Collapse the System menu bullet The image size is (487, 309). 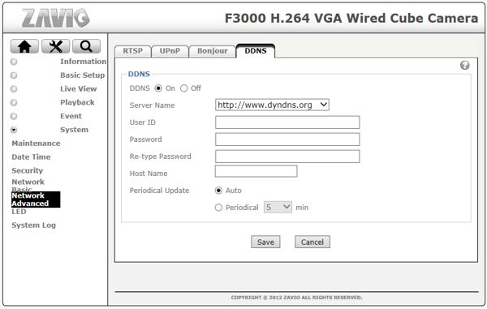click(14, 130)
